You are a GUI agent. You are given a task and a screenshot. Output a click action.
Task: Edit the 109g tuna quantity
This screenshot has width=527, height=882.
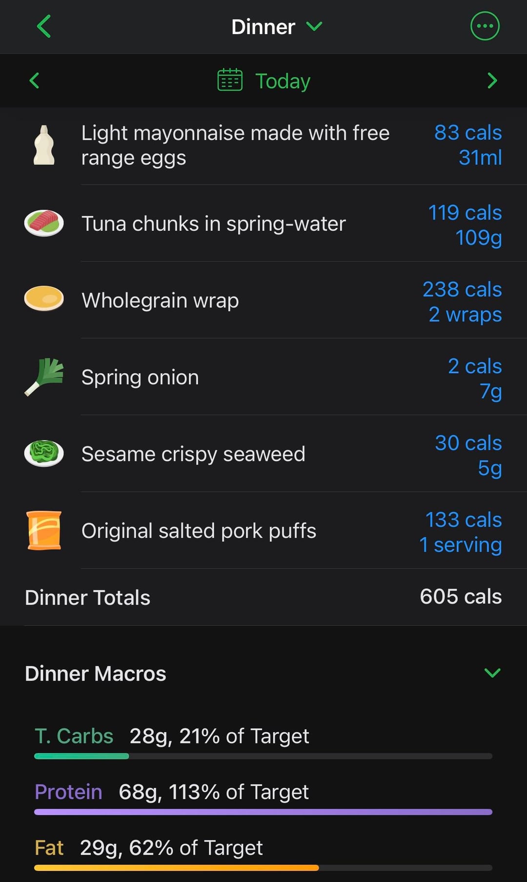478,238
